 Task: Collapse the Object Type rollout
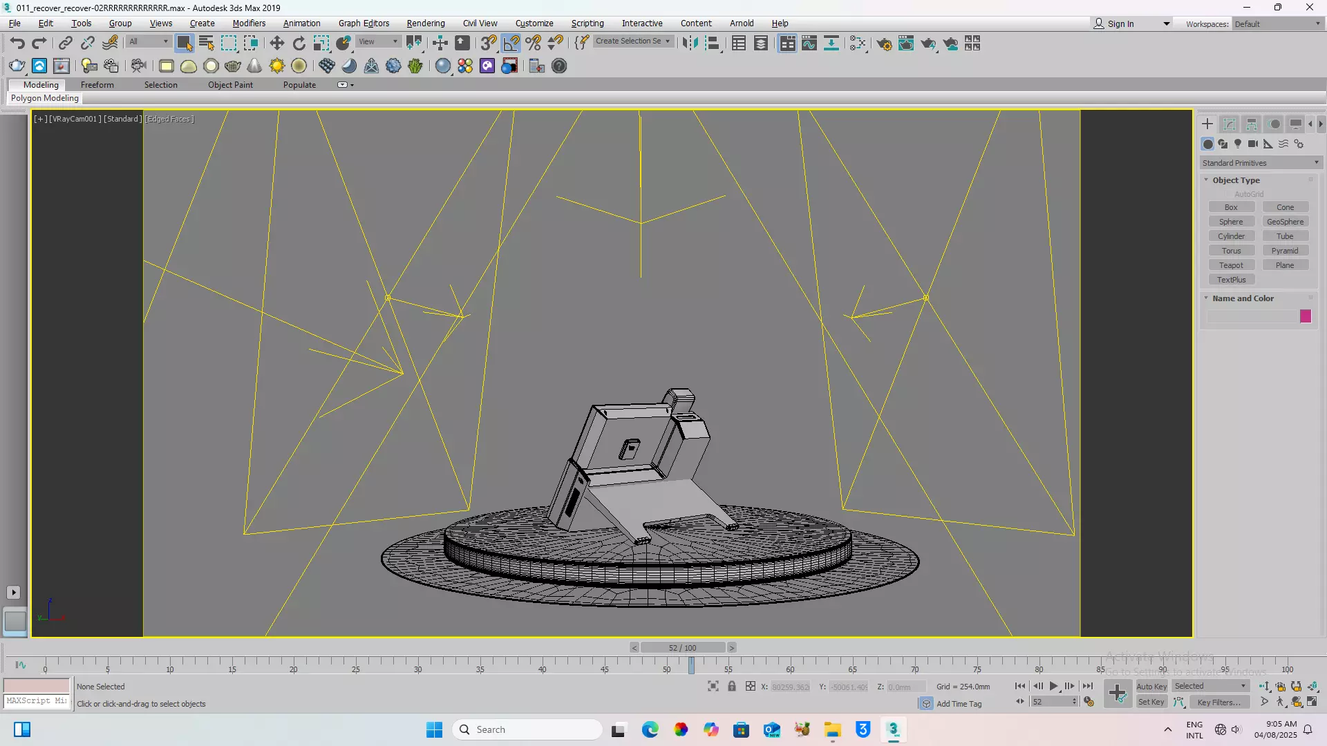1235,180
